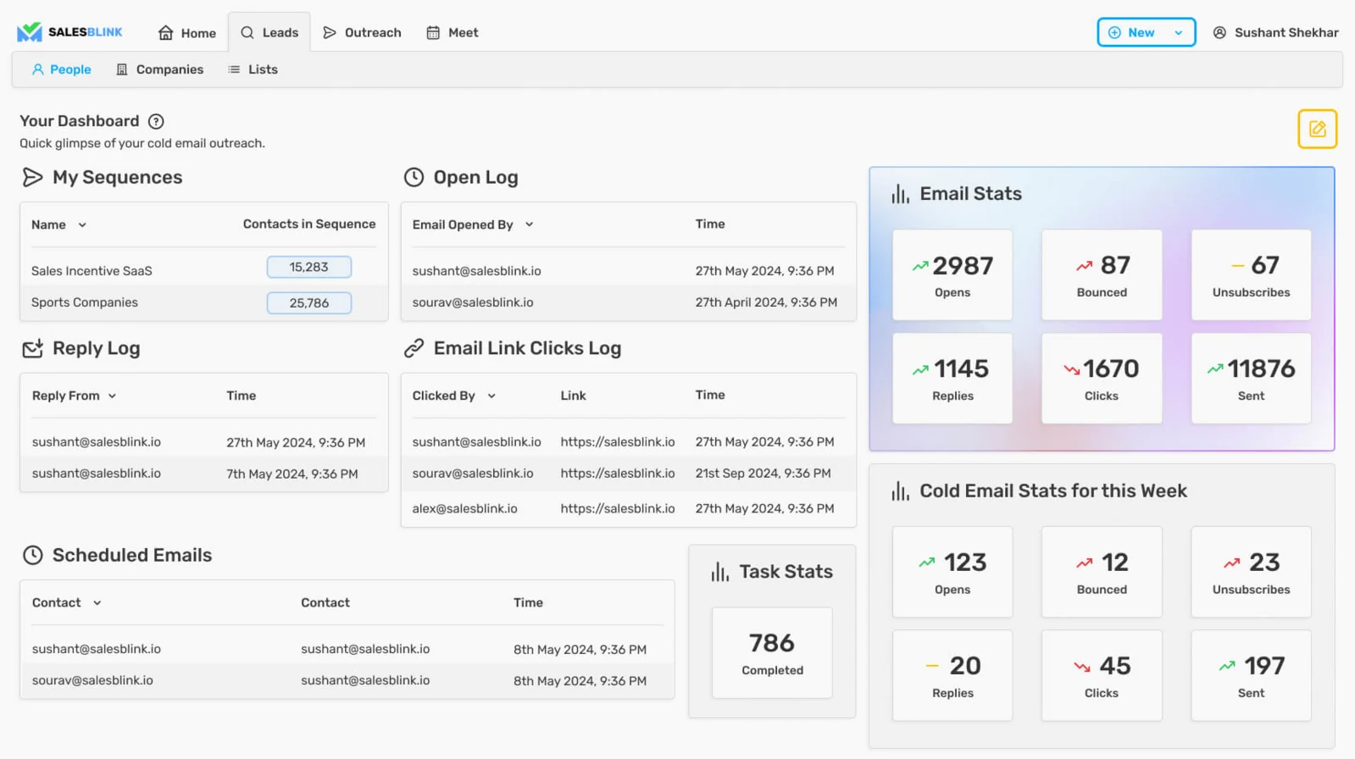Click the Meet calendar icon
The width and height of the screenshot is (1355, 759).
(433, 32)
